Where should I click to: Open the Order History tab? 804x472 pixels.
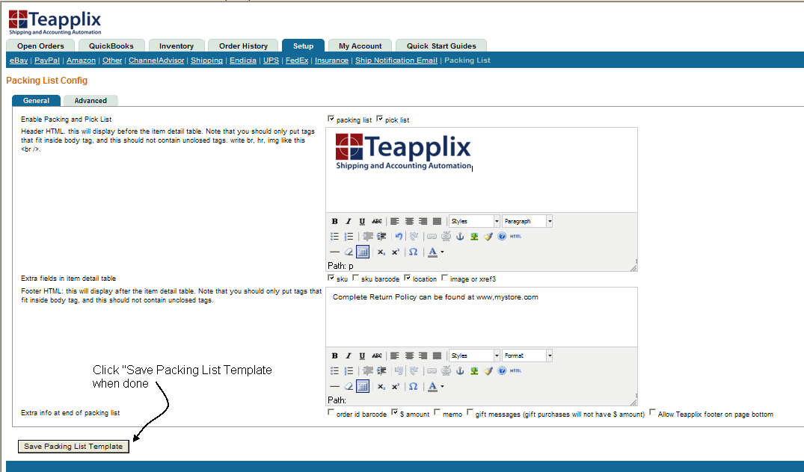coord(244,46)
